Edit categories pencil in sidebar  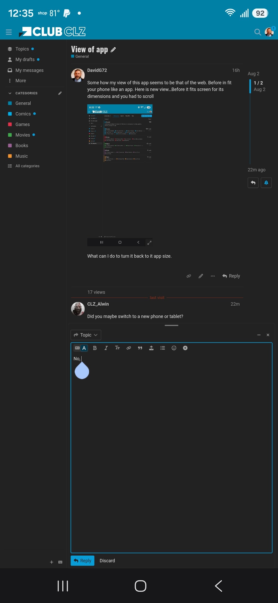coord(60,93)
